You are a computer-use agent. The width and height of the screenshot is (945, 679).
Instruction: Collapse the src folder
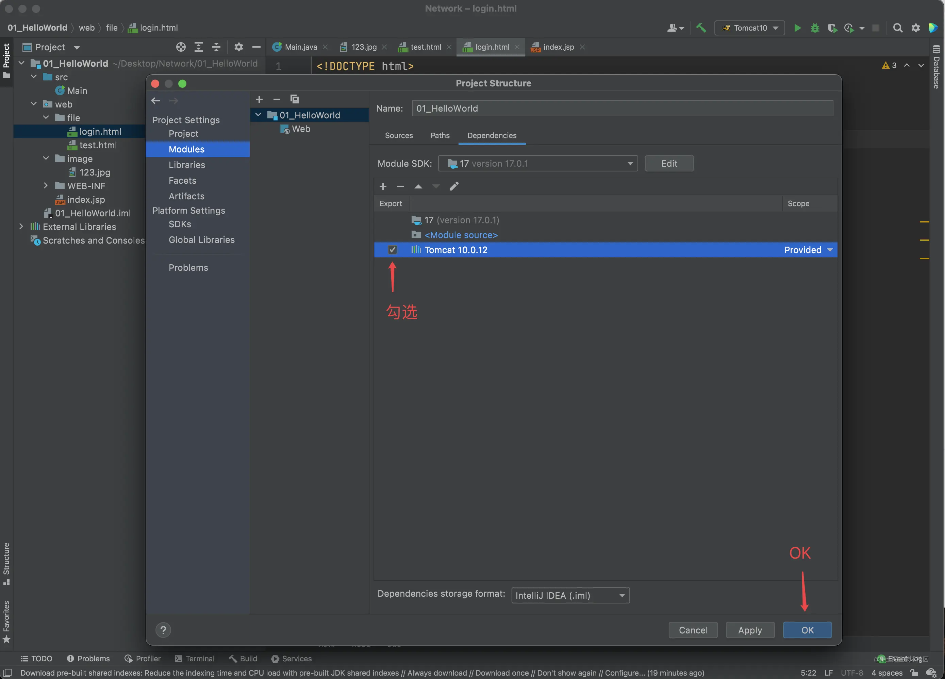(x=34, y=77)
